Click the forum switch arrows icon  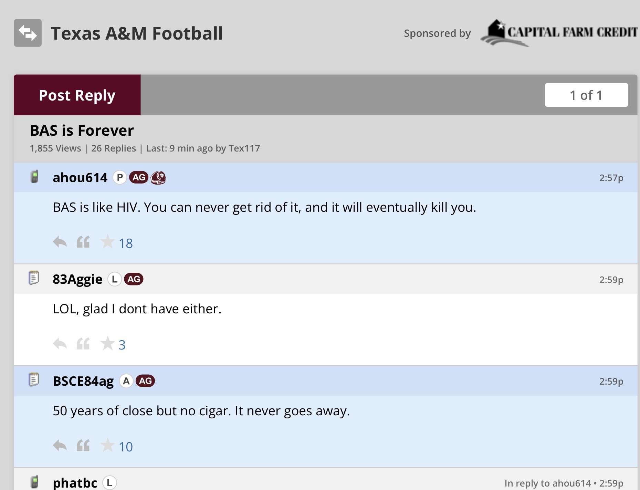coord(28,33)
